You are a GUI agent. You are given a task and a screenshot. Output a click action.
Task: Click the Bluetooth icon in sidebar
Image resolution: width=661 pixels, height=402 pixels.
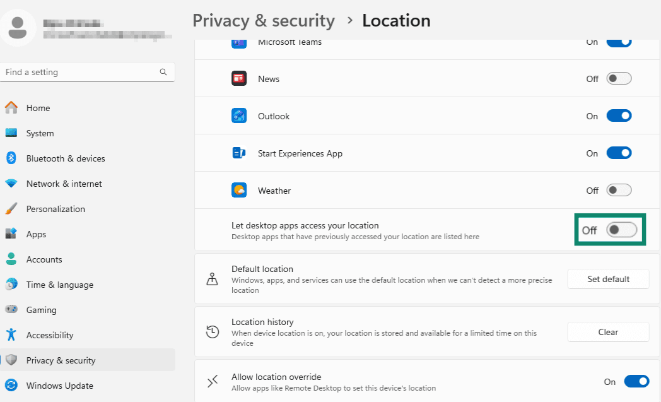pos(11,158)
